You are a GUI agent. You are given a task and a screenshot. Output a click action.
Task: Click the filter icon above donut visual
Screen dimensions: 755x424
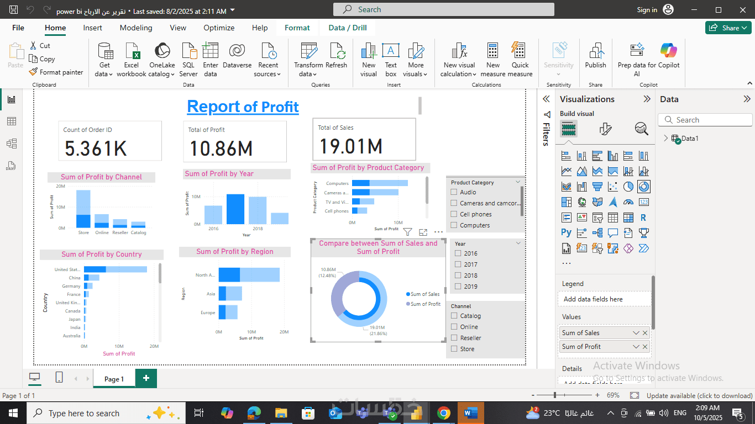pos(407,232)
